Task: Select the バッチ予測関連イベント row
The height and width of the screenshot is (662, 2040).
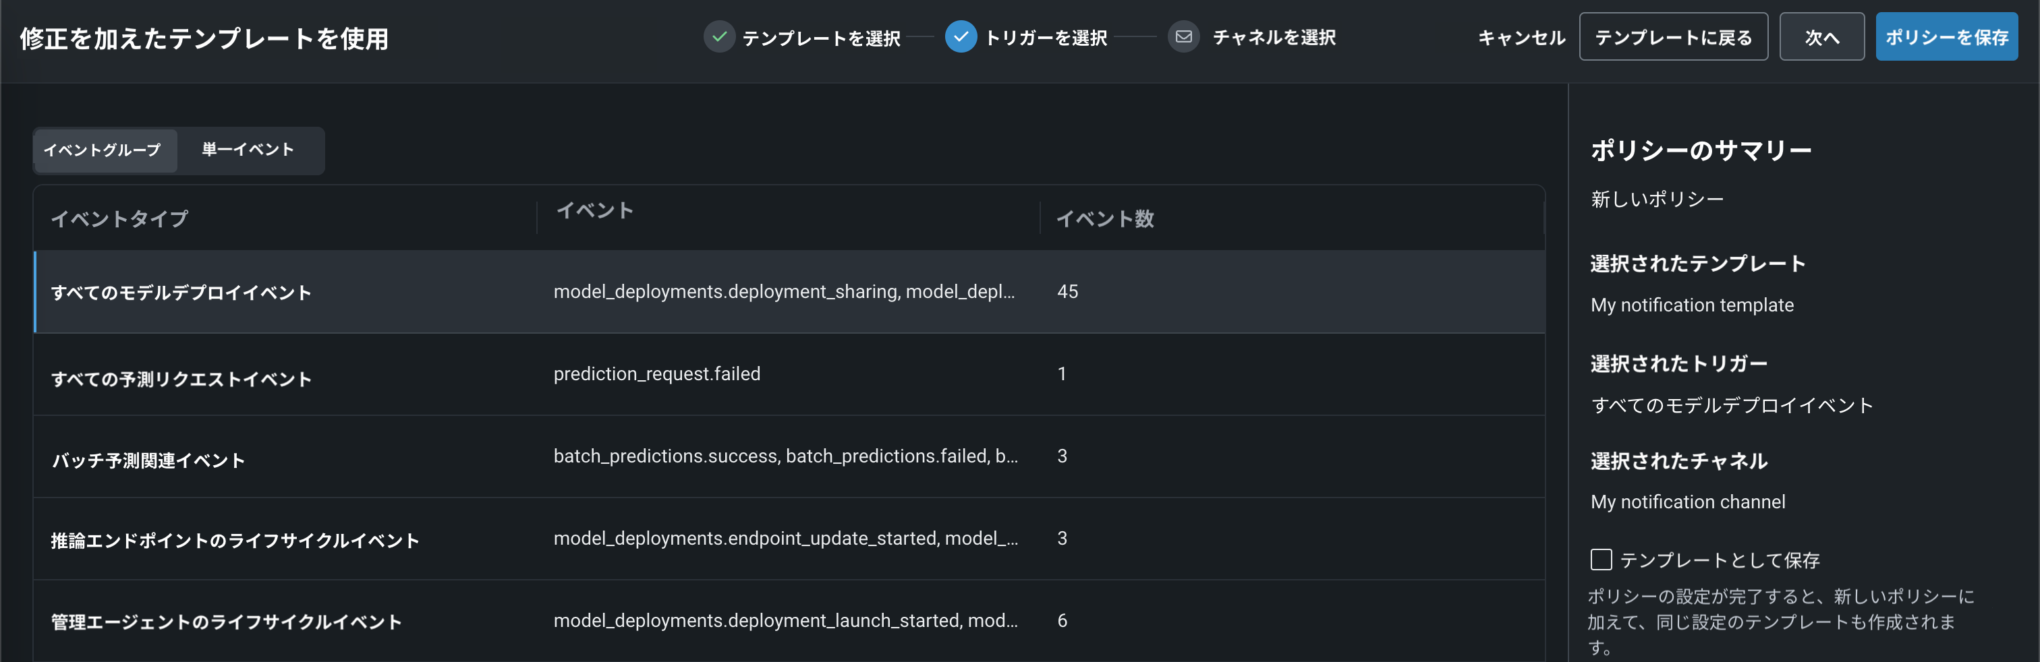Action: [148, 460]
